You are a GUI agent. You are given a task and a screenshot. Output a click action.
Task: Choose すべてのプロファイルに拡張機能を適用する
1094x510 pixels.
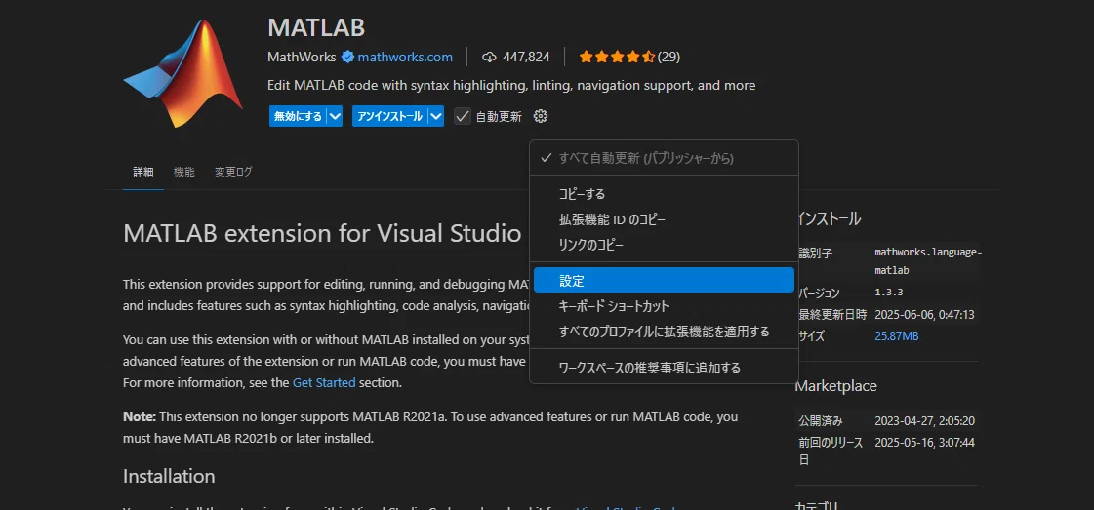(x=664, y=332)
